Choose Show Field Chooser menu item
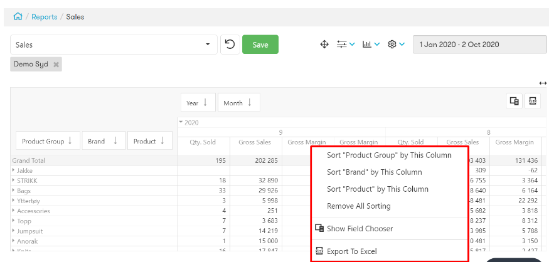The height and width of the screenshot is (262, 549). pos(390,229)
